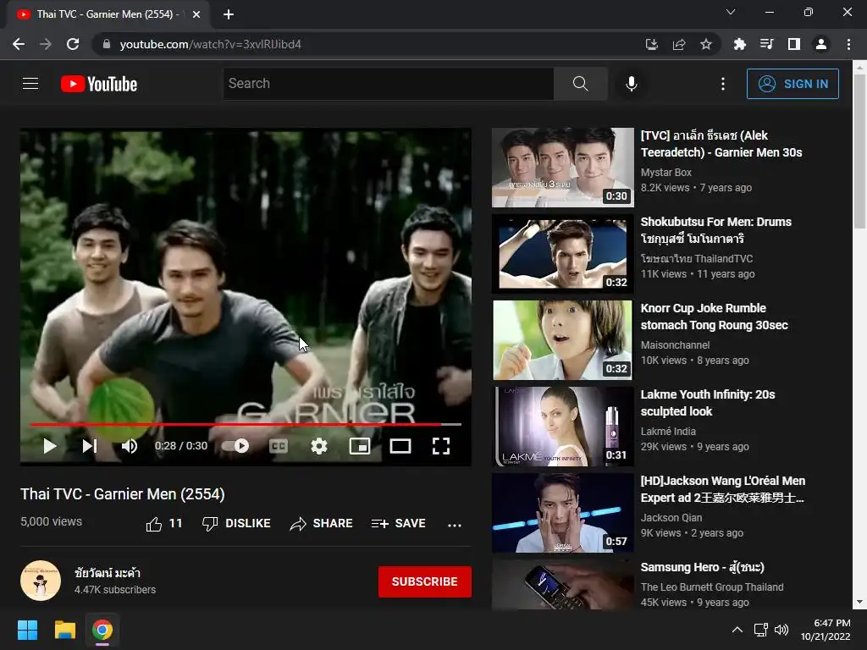Open player settings gear

[x=319, y=446]
